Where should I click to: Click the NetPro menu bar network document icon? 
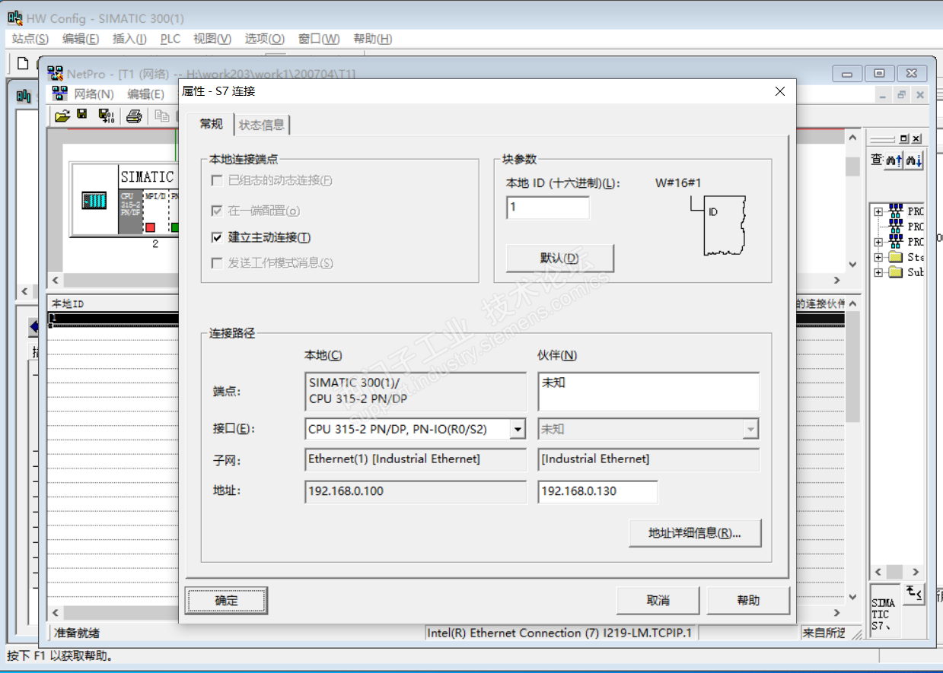[x=60, y=94]
